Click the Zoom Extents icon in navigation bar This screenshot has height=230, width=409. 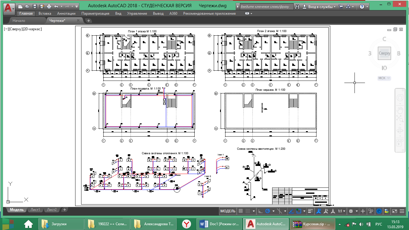click(400, 118)
